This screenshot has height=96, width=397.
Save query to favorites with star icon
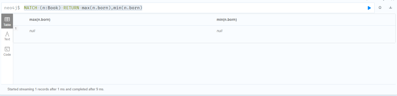pyautogui.click(x=380, y=8)
